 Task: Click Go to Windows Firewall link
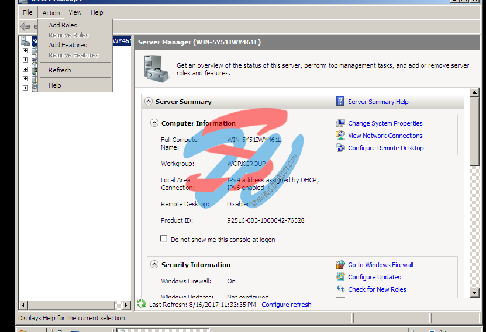pyautogui.click(x=381, y=265)
